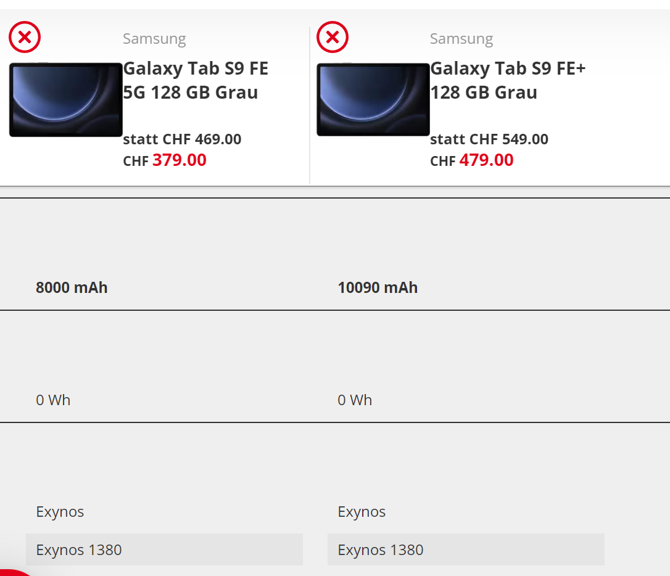The image size is (670, 576).
Task: Select the 10090 mAh battery value
Action: tap(378, 288)
